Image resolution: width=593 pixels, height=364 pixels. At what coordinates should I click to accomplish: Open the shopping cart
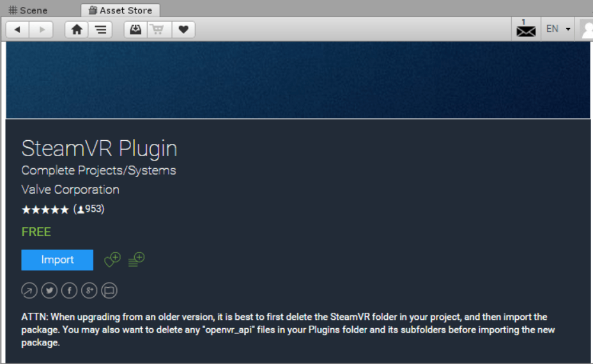click(160, 29)
